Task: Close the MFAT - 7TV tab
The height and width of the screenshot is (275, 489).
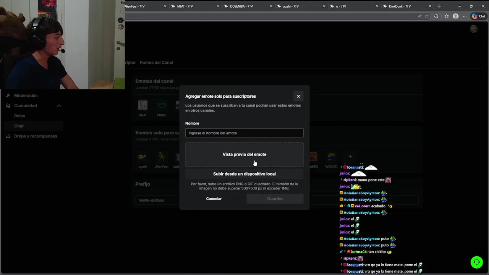Action: [218, 6]
